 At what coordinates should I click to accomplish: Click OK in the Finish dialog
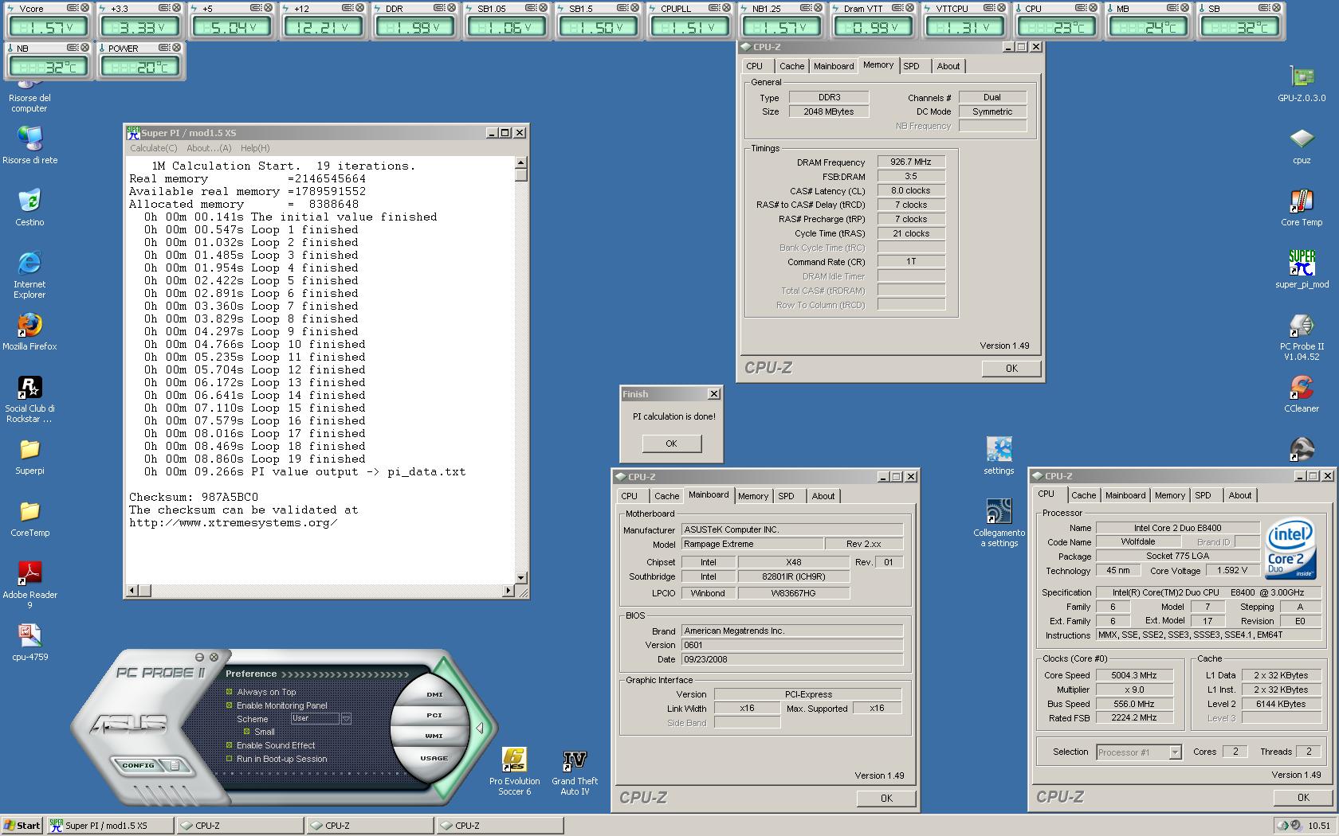[x=671, y=443]
